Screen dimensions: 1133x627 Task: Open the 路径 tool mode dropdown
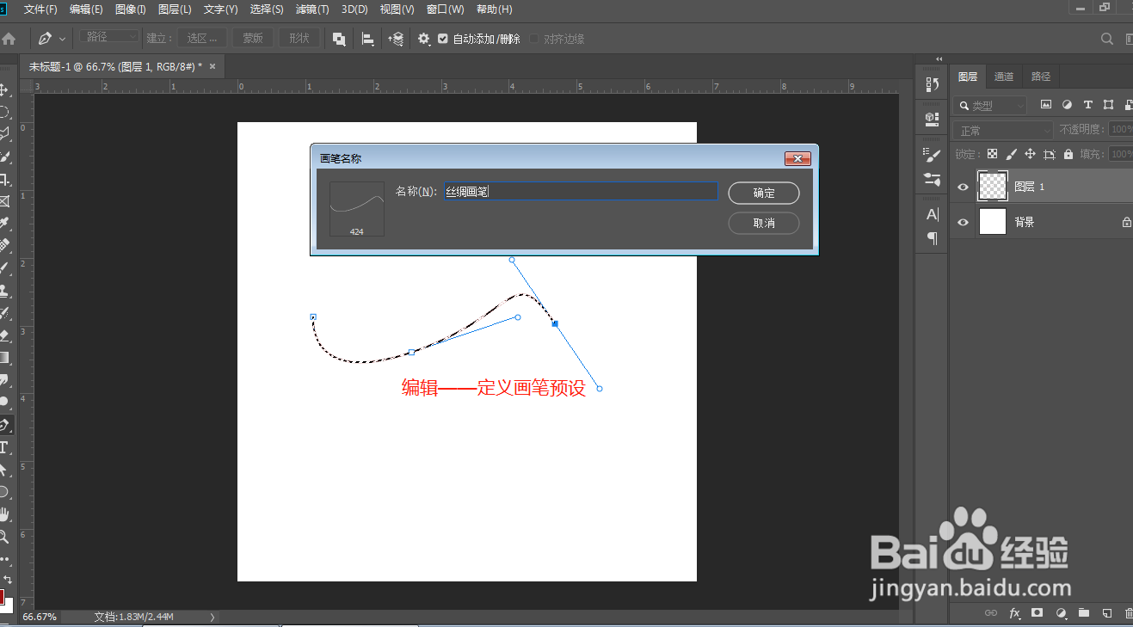pyautogui.click(x=109, y=37)
